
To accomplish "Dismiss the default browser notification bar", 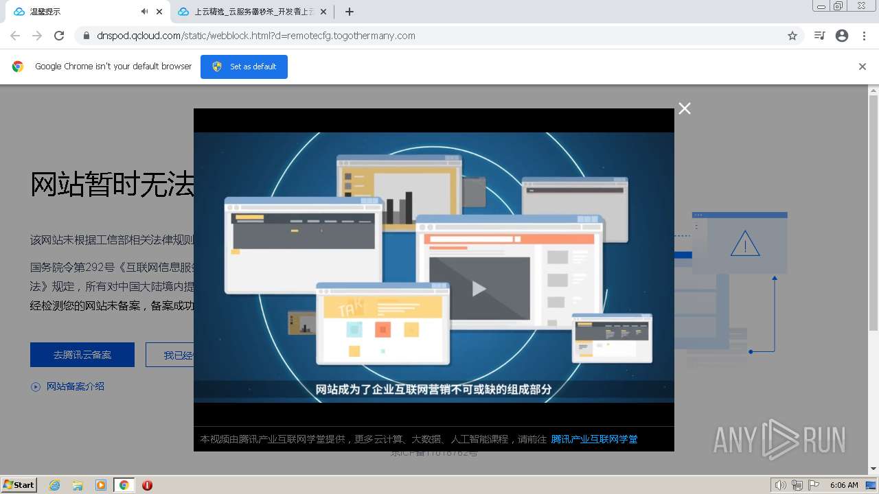I will pos(863,67).
